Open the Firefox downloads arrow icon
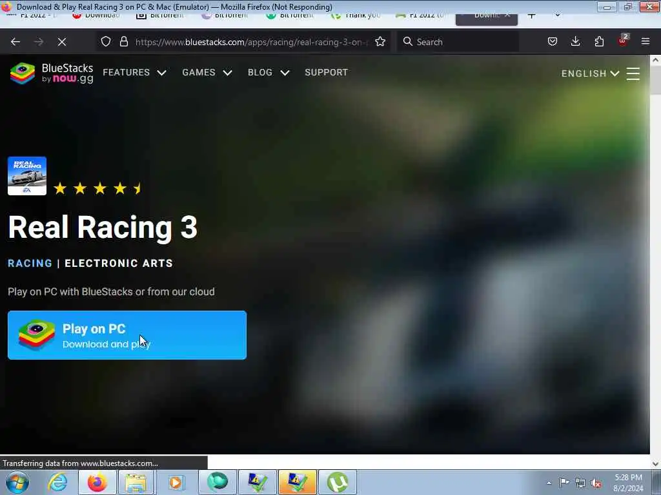 tap(575, 41)
